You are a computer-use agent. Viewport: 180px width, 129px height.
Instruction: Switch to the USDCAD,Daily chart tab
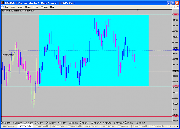point(9,126)
